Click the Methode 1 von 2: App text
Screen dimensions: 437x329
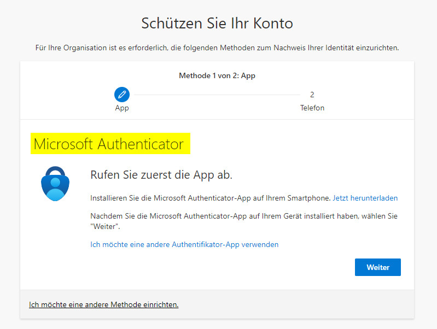[217, 76]
